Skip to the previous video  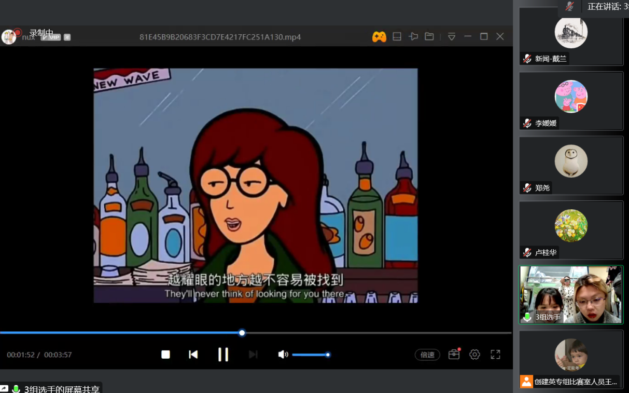193,355
